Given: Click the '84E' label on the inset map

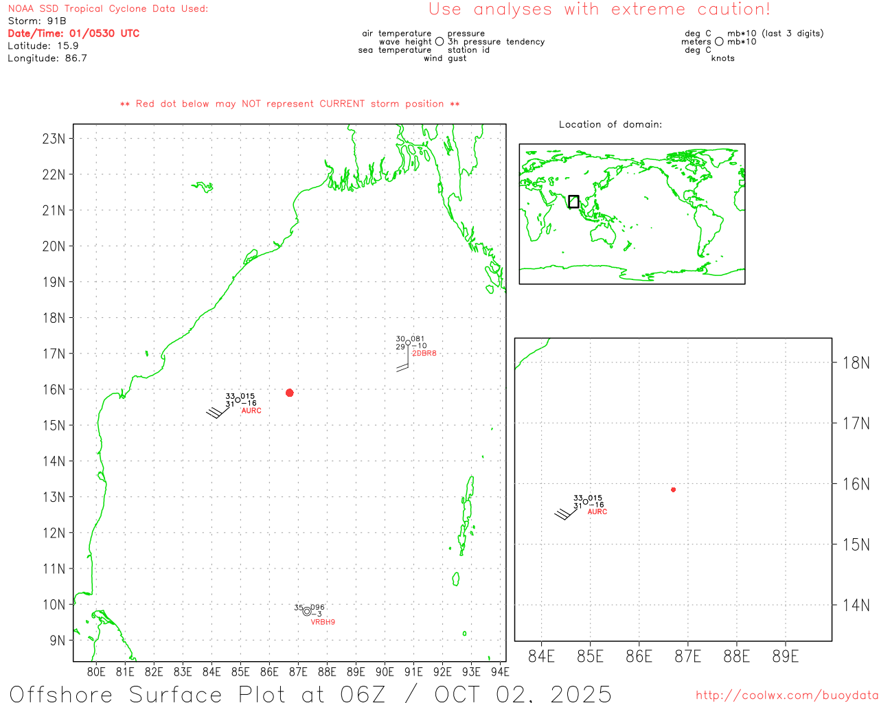Looking at the screenshot, I should pyautogui.click(x=541, y=656).
